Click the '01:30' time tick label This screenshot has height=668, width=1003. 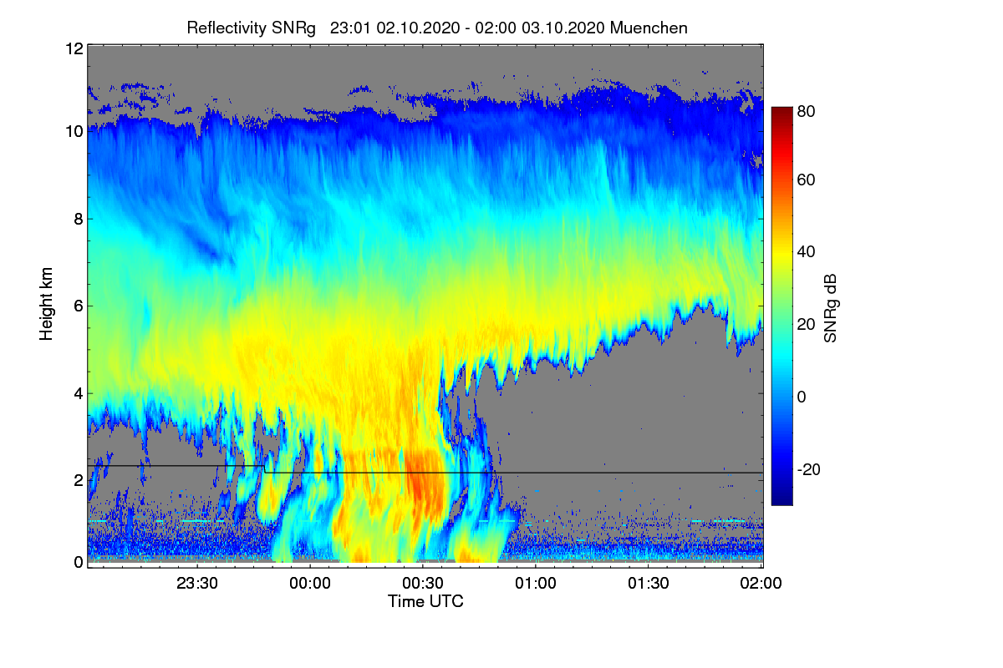click(649, 584)
